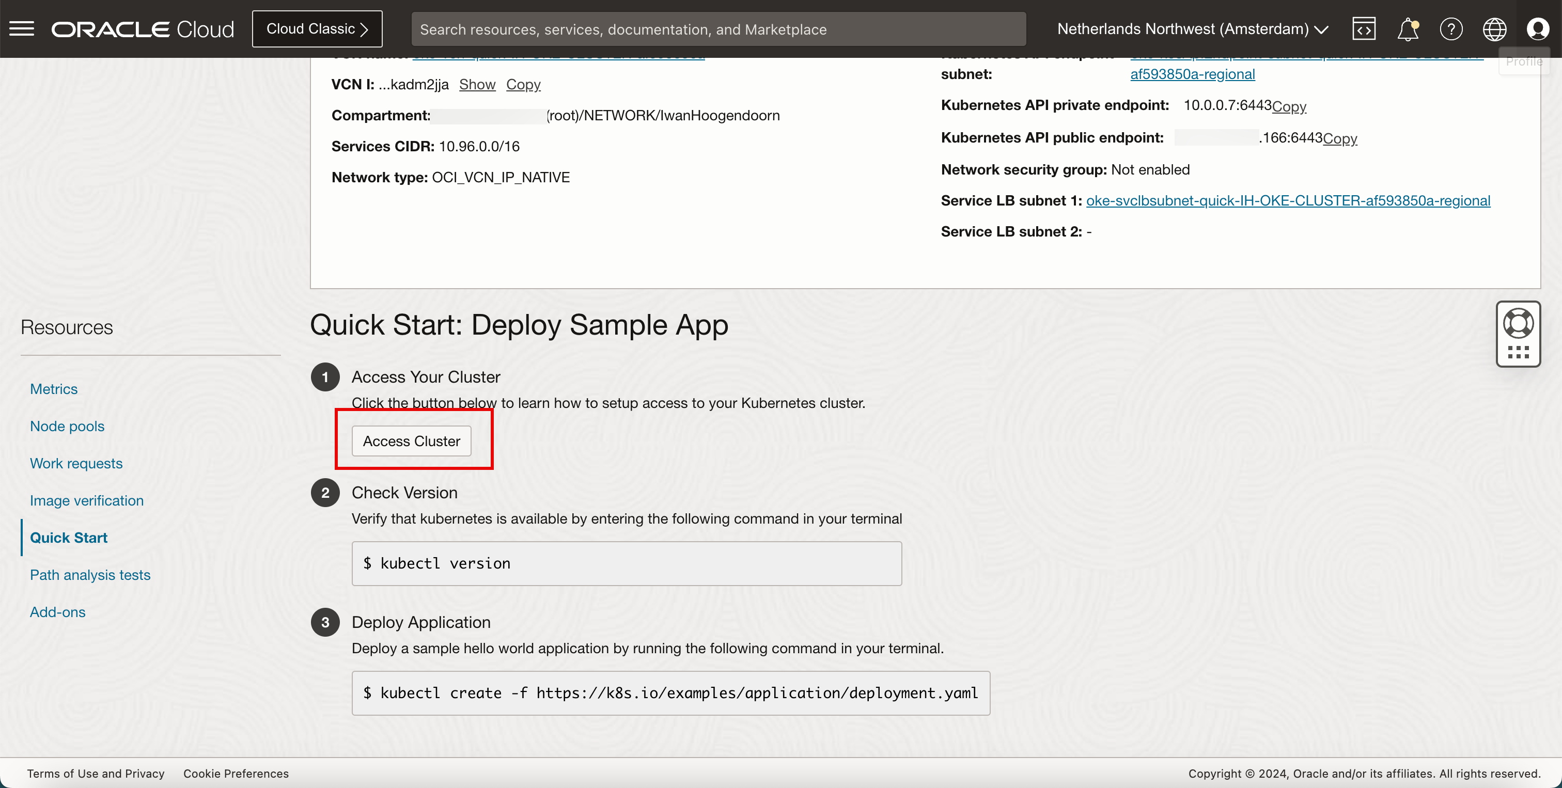Click the Oracle Cloud logo

click(143, 29)
